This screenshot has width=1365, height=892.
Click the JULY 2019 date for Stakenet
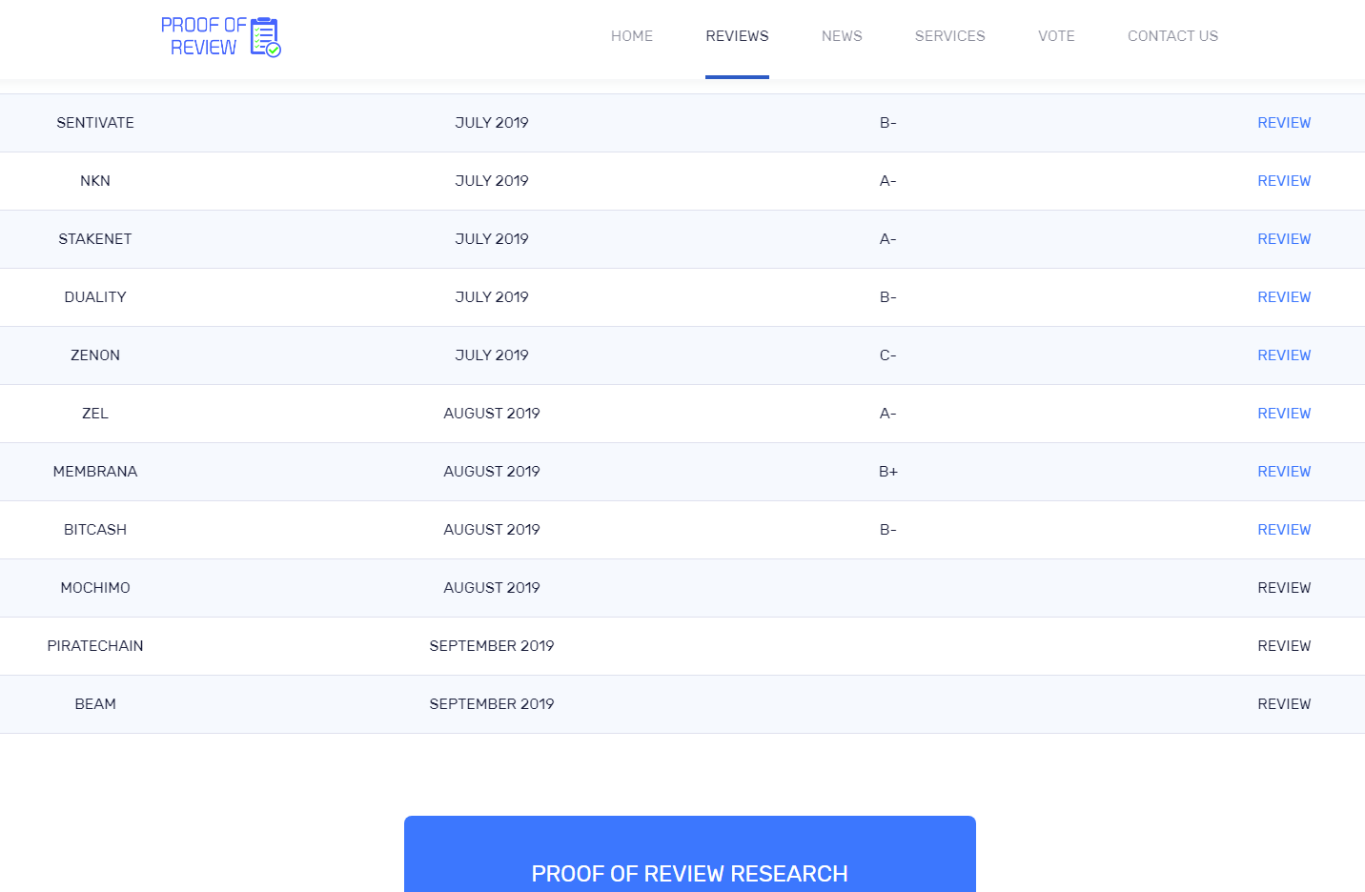coord(492,239)
